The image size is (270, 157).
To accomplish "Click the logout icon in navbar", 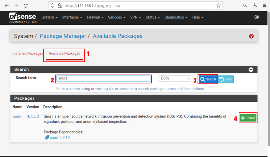I will 257,17.
